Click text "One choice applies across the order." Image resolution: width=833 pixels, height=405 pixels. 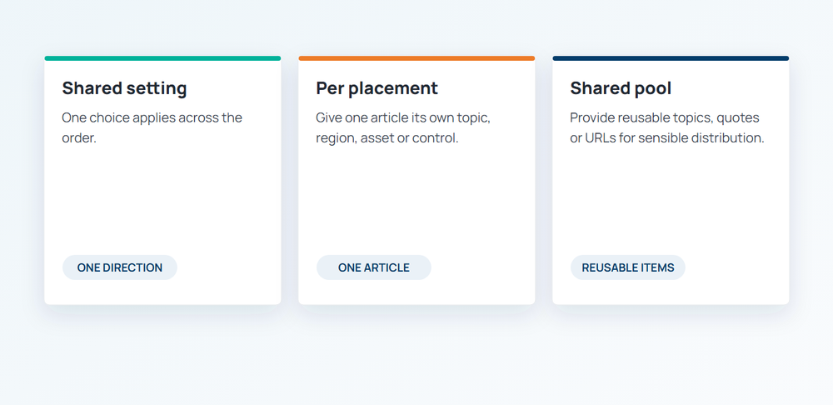click(152, 127)
